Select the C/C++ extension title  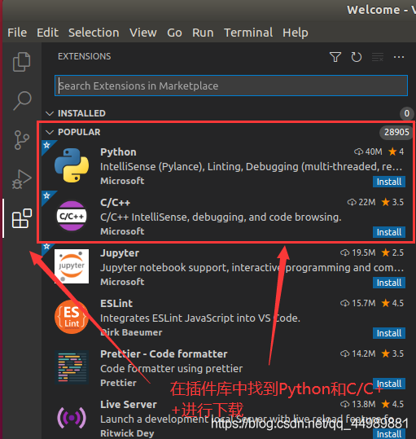(116, 203)
